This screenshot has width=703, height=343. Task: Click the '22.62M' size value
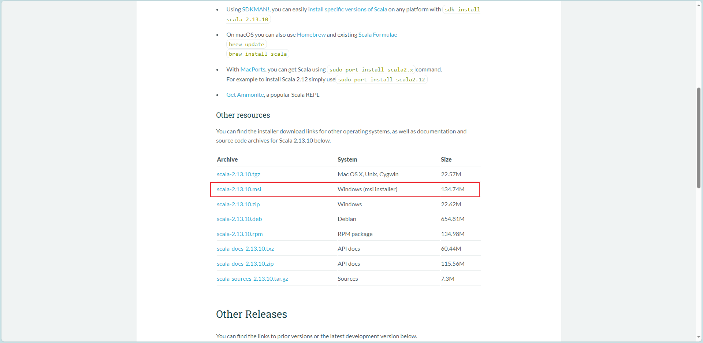(451, 204)
